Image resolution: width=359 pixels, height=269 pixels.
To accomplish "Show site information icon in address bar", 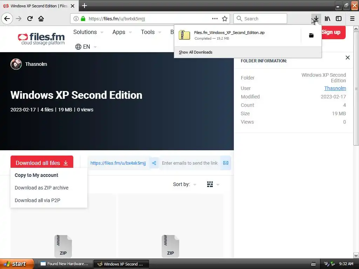I will click(76, 19).
